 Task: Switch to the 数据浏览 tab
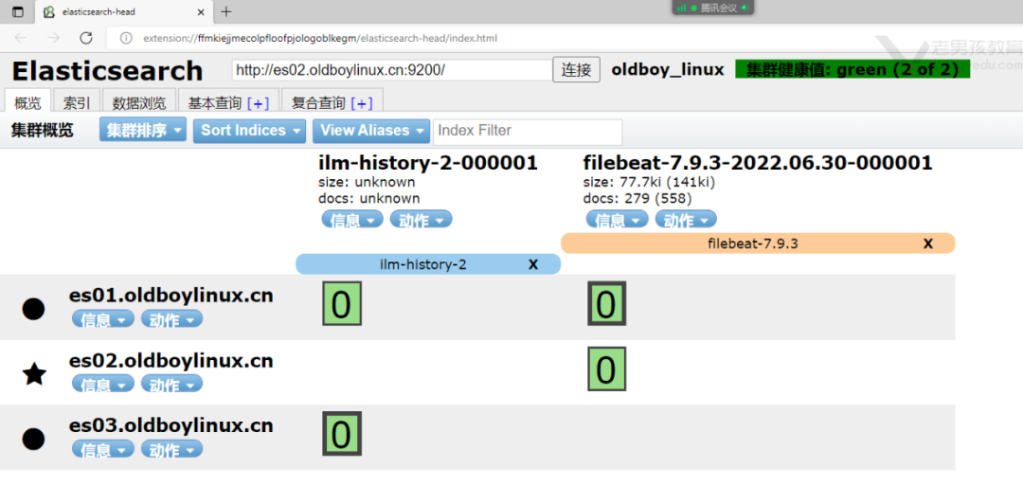[138, 102]
